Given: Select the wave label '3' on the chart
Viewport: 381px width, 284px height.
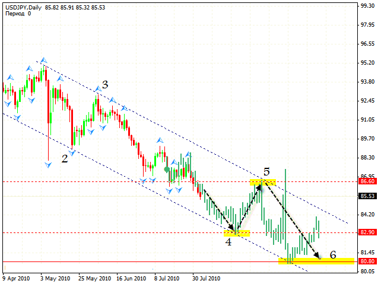Looking at the screenshot, I should click(105, 85).
